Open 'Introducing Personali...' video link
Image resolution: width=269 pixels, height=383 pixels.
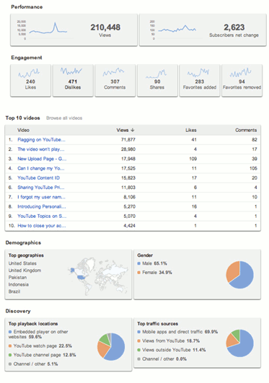(42, 206)
